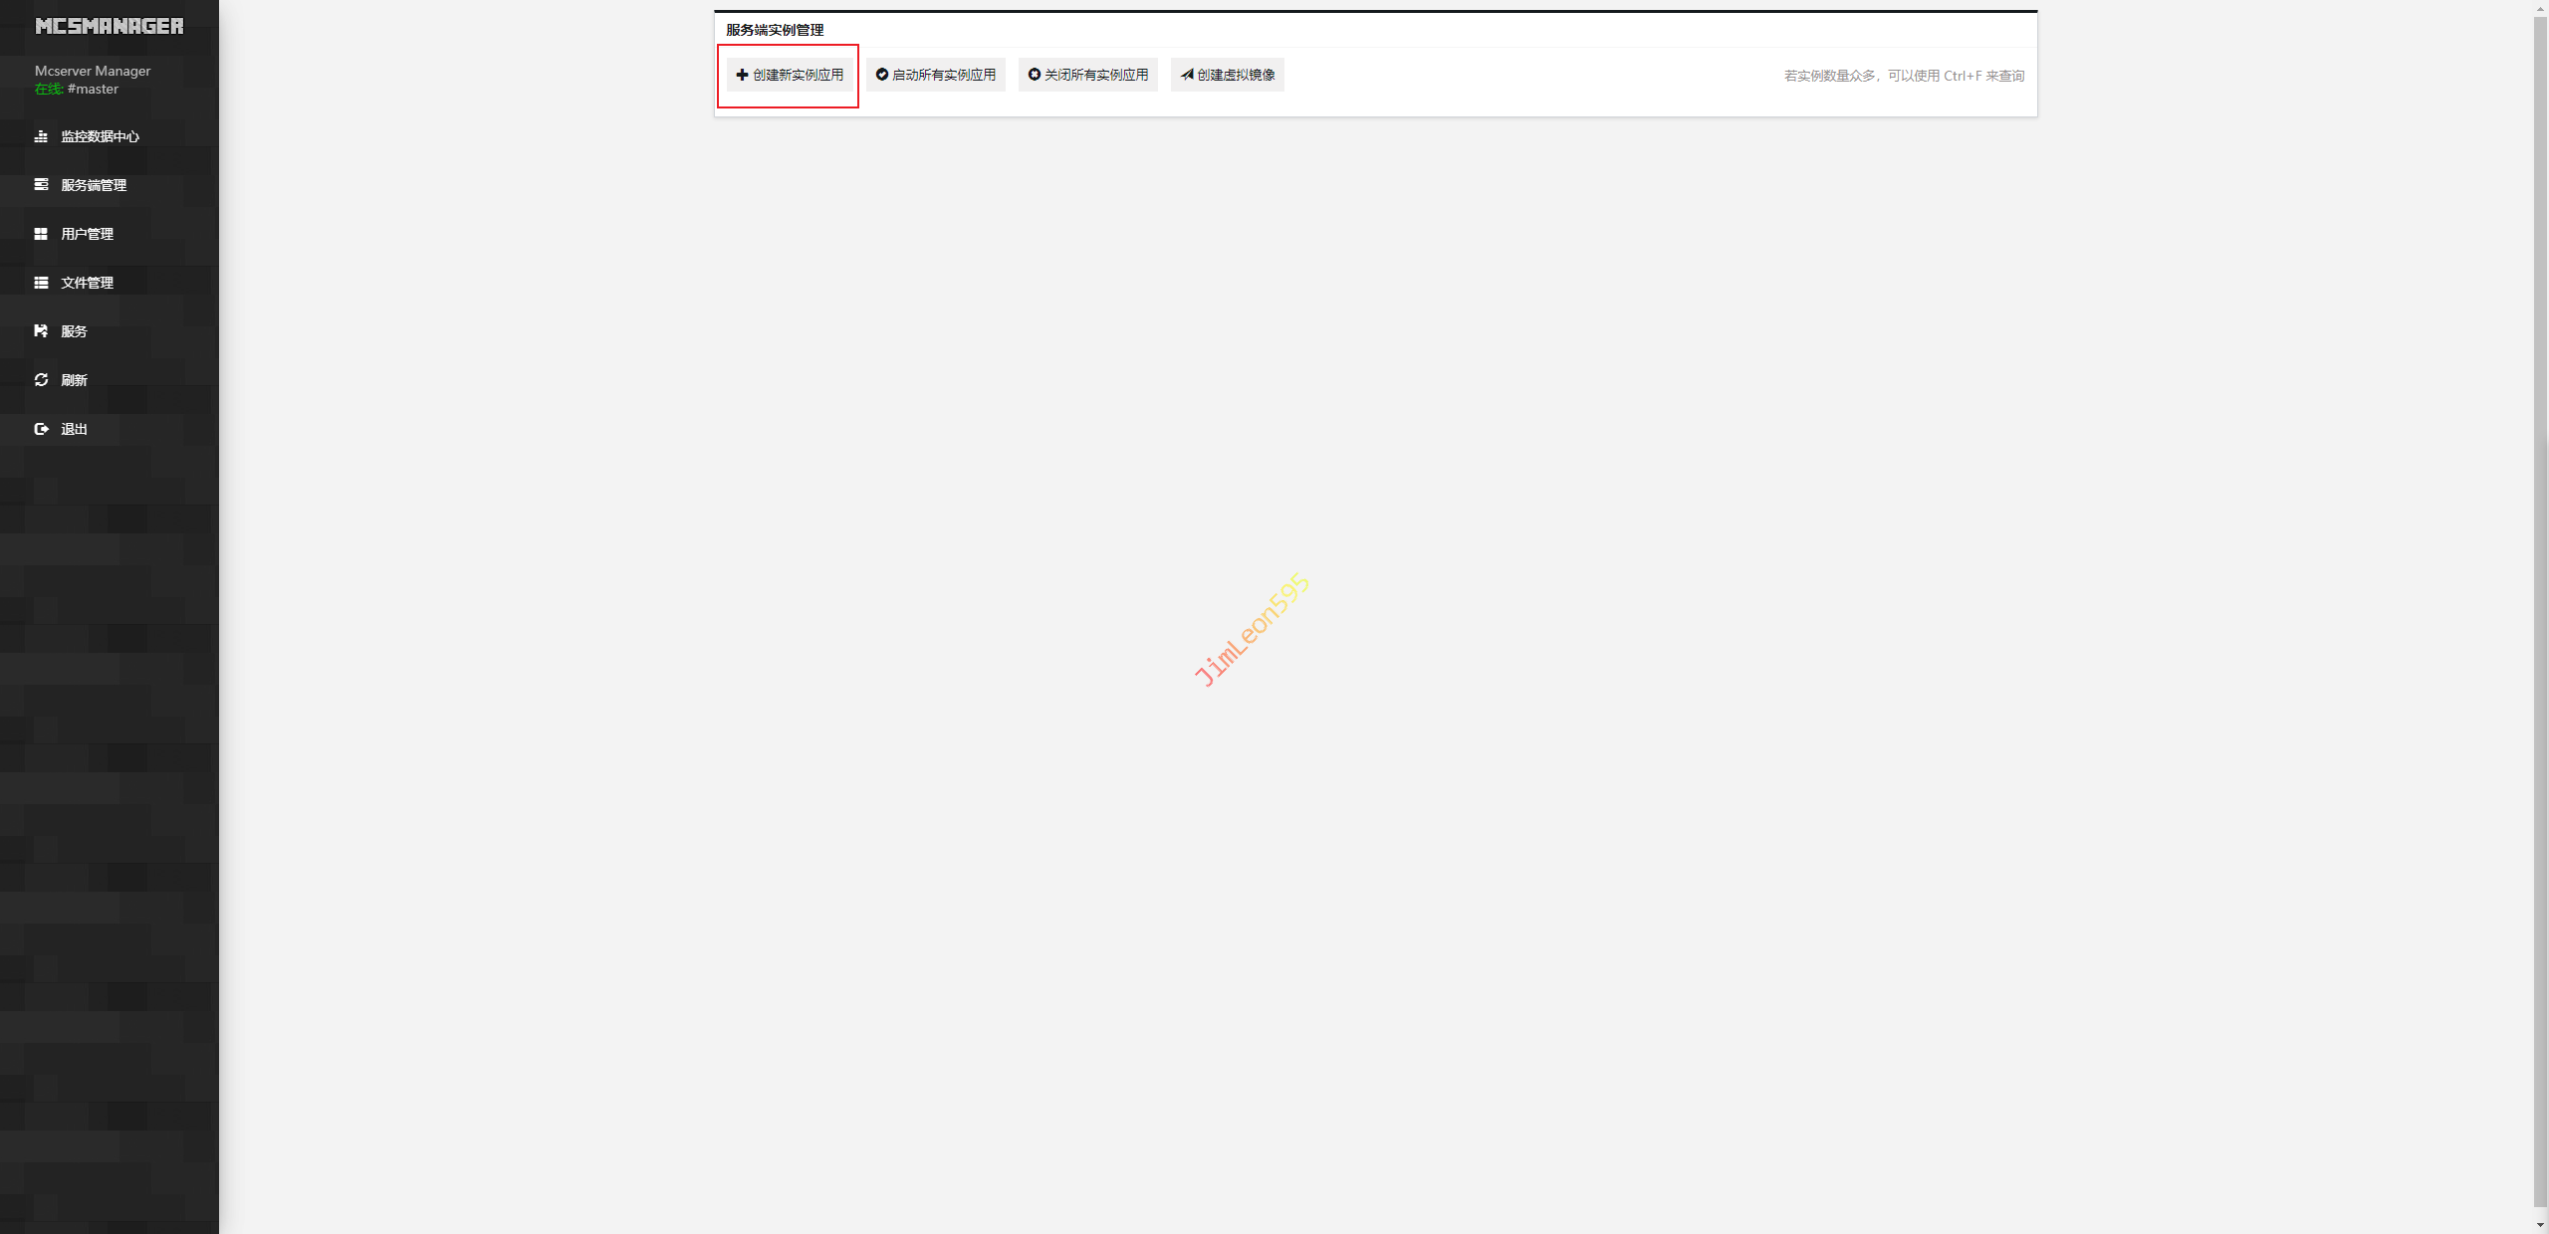Click the 服务 sidebar icon
Image resolution: width=2549 pixels, height=1234 pixels.
pos(41,331)
